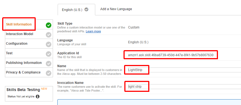Switch to the English (U.S.) tab
241x105 pixels.
76,10
